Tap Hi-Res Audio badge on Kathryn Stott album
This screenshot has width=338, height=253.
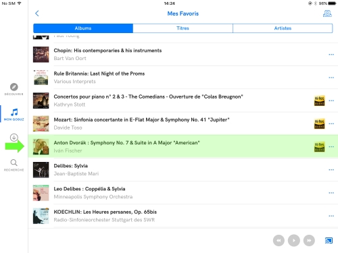pyautogui.click(x=319, y=101)
